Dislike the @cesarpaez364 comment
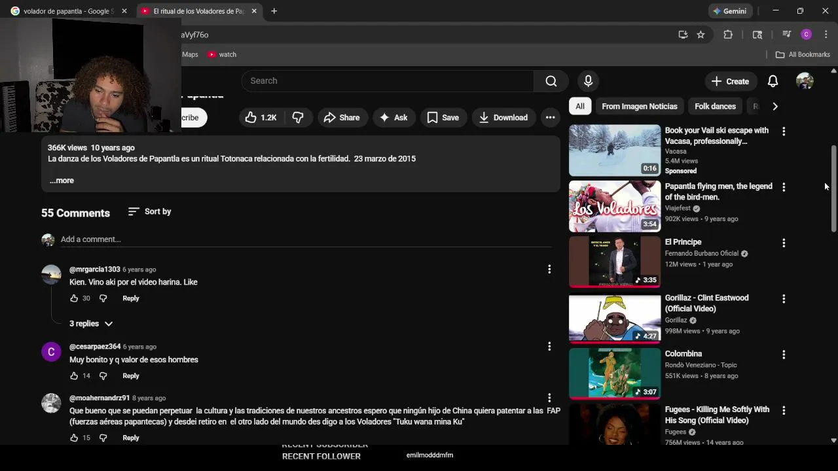The image size is (838, 471). [103, 376]
